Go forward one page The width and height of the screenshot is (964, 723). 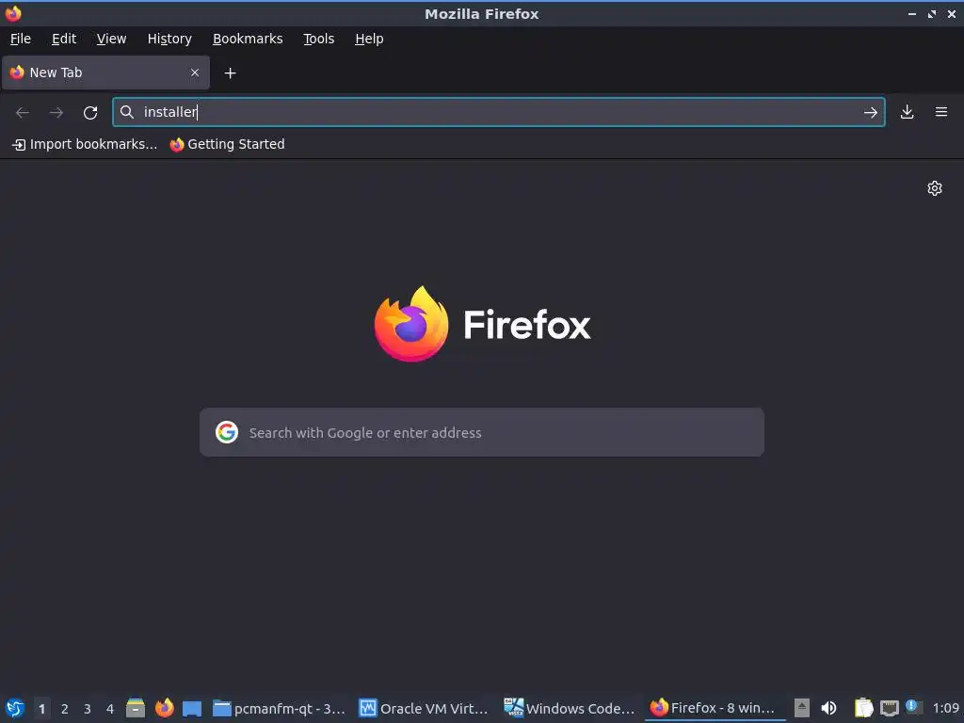(56, 113)
